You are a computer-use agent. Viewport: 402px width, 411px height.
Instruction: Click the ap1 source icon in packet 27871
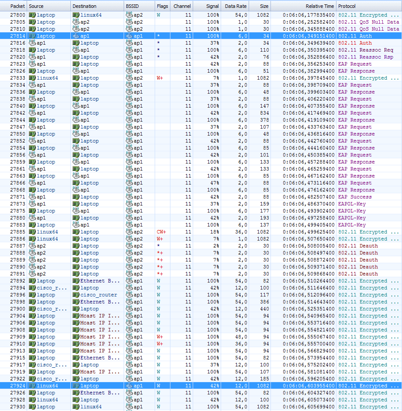click(x=32, y=197)
